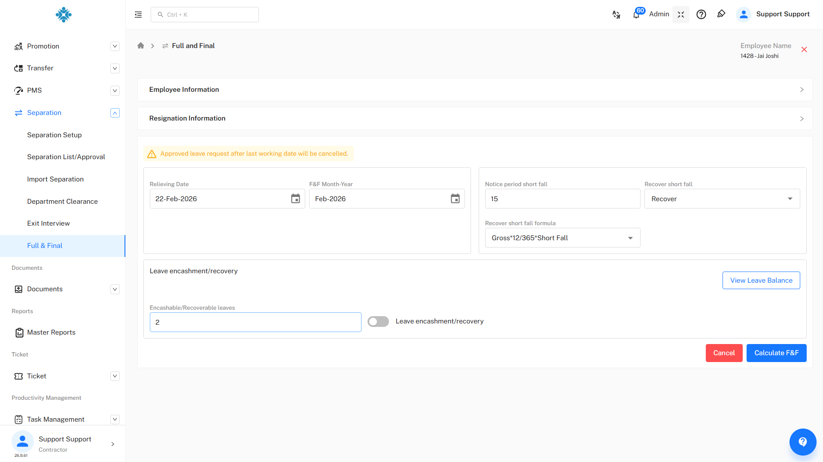
Task: Expand the Ticket menu chevron
Action: (115, 376)
